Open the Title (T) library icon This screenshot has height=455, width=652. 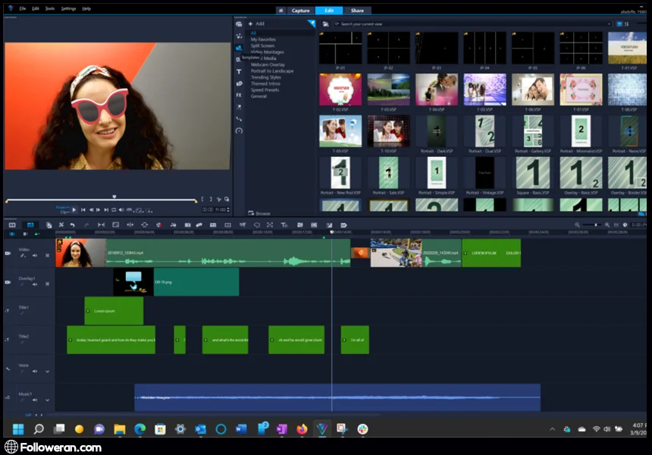click(239, 71)
